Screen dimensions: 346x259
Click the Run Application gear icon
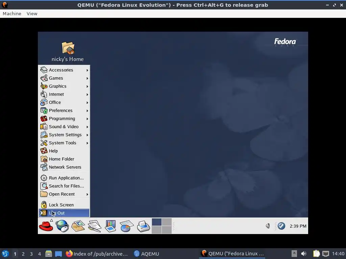point(44,178)
